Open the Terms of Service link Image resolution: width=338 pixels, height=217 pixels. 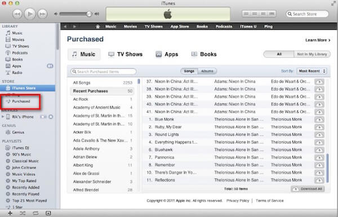pos(270,201)
